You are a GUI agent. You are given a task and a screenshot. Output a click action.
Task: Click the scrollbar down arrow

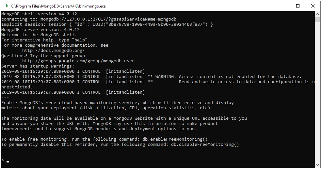[317, 165]
